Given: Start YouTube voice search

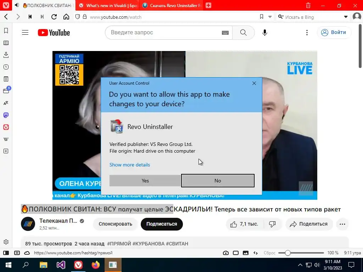Looking at the screenshot, I should point(265,33).
